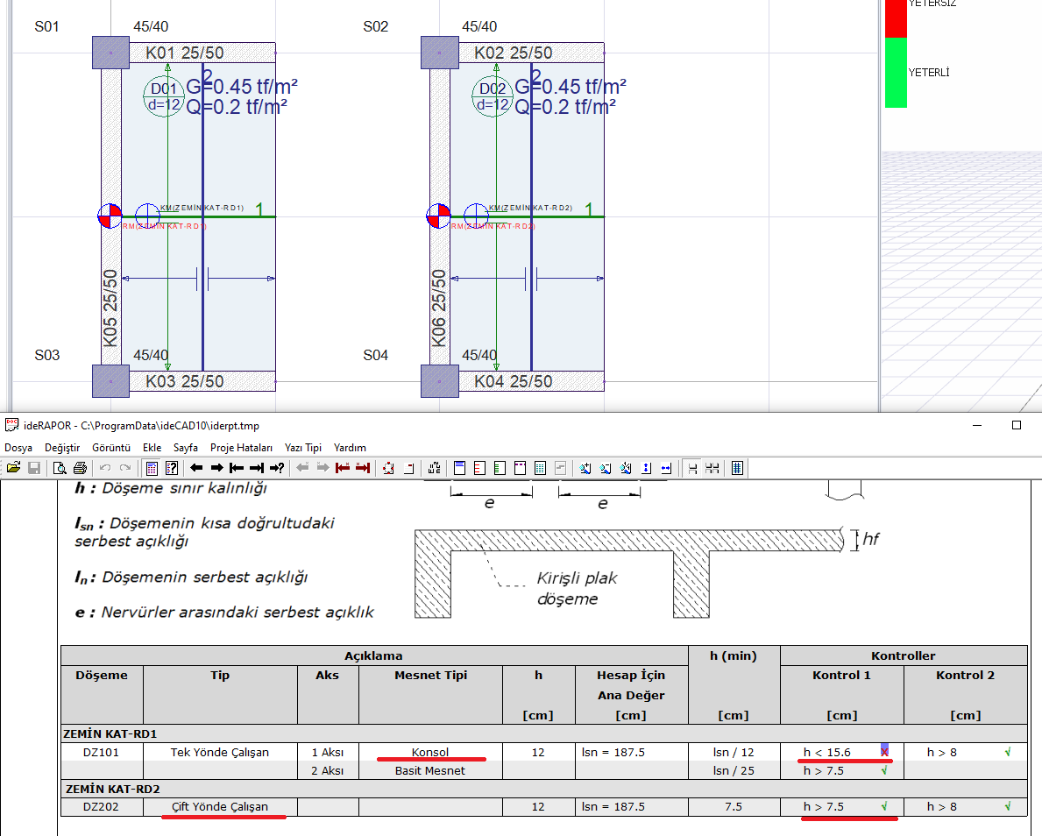Viewport: 1042px width, 836px height.
Task: Open the Dosya menu
Action: [18, 447]
